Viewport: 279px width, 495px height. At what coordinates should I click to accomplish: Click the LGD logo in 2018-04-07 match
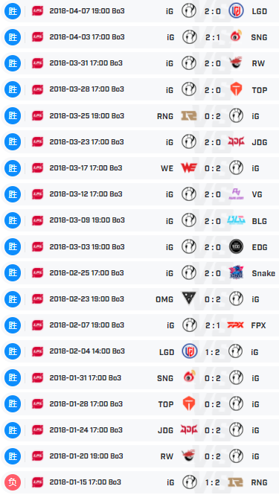pyautogui.click(x=236, y=11)
